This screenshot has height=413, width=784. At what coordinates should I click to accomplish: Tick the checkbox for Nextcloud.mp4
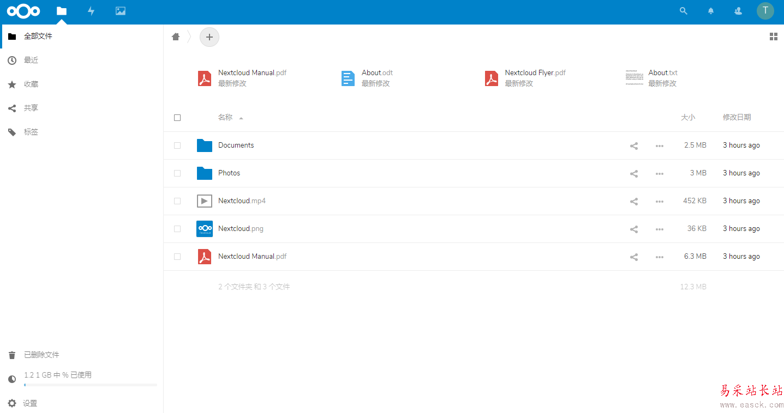coord(177,201)
